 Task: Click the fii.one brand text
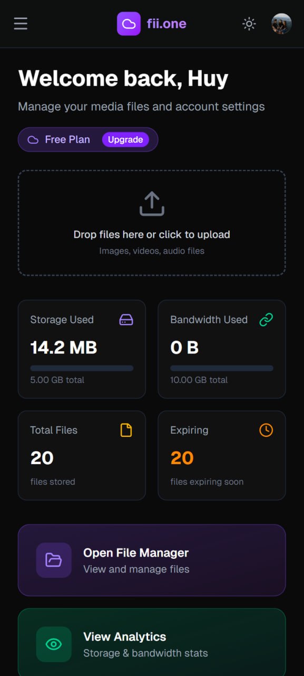click(166, 24)
